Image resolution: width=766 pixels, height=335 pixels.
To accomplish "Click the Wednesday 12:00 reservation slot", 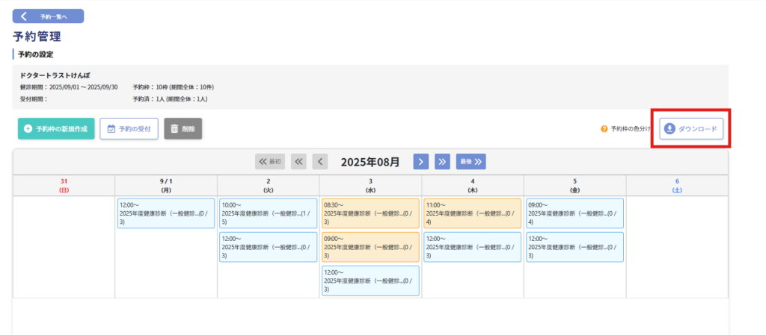I will pos(370,281).
